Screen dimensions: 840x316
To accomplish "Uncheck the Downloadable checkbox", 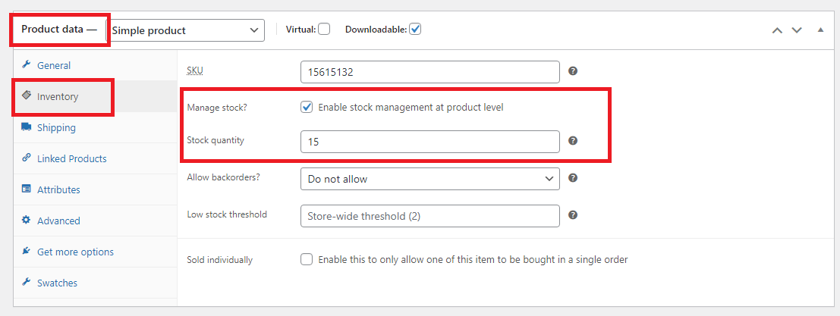I will click(x=415, y=30).
